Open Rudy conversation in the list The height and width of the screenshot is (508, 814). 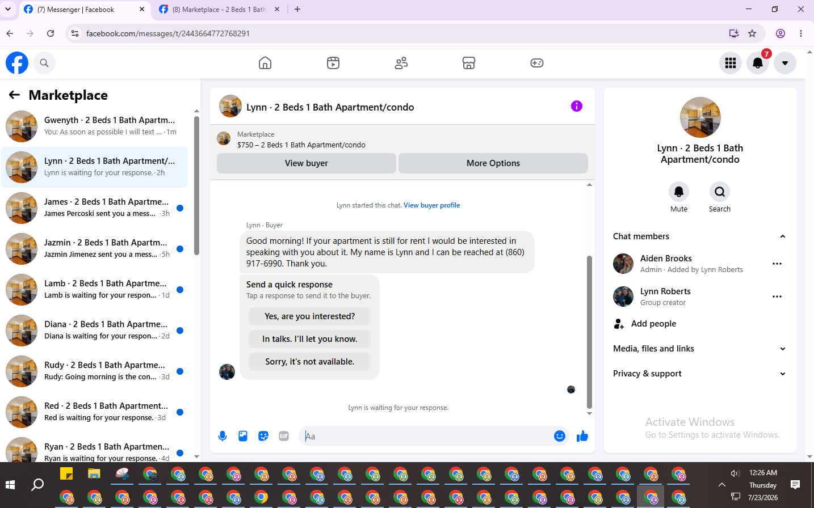[95, 371]
